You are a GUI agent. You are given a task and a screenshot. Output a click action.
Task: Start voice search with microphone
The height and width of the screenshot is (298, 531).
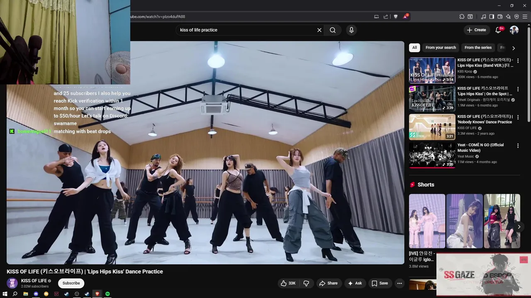pyautogui.click(x=351, y=30)
